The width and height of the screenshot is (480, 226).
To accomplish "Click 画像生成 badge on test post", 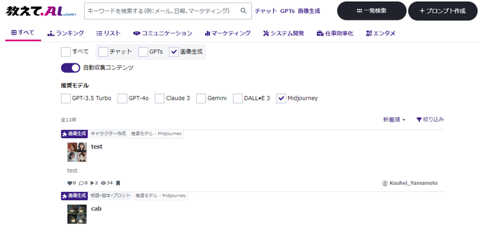I will 74,133.
